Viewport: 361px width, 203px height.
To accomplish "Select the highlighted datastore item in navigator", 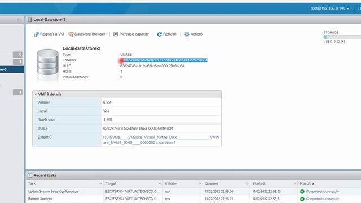I will (12, 69).
